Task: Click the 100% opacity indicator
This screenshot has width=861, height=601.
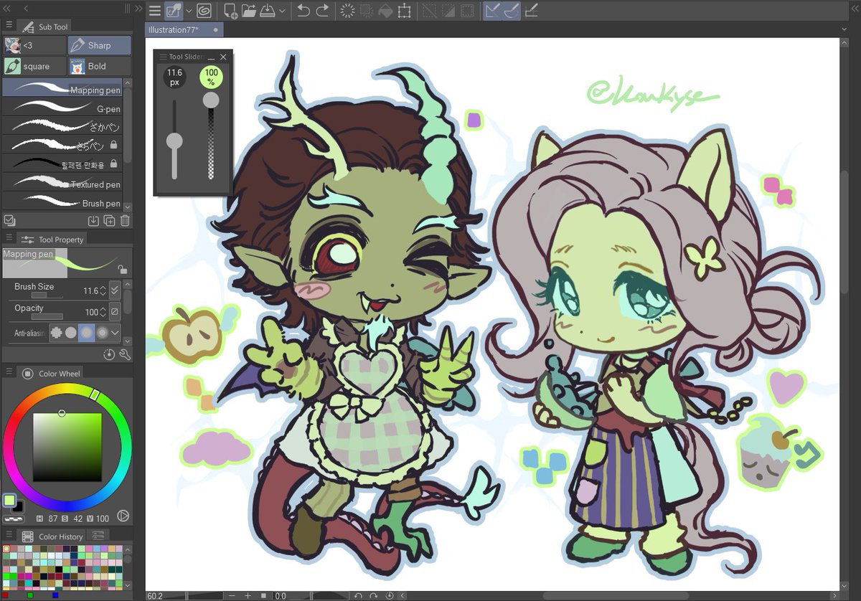Action: click(x=211, y=77)
